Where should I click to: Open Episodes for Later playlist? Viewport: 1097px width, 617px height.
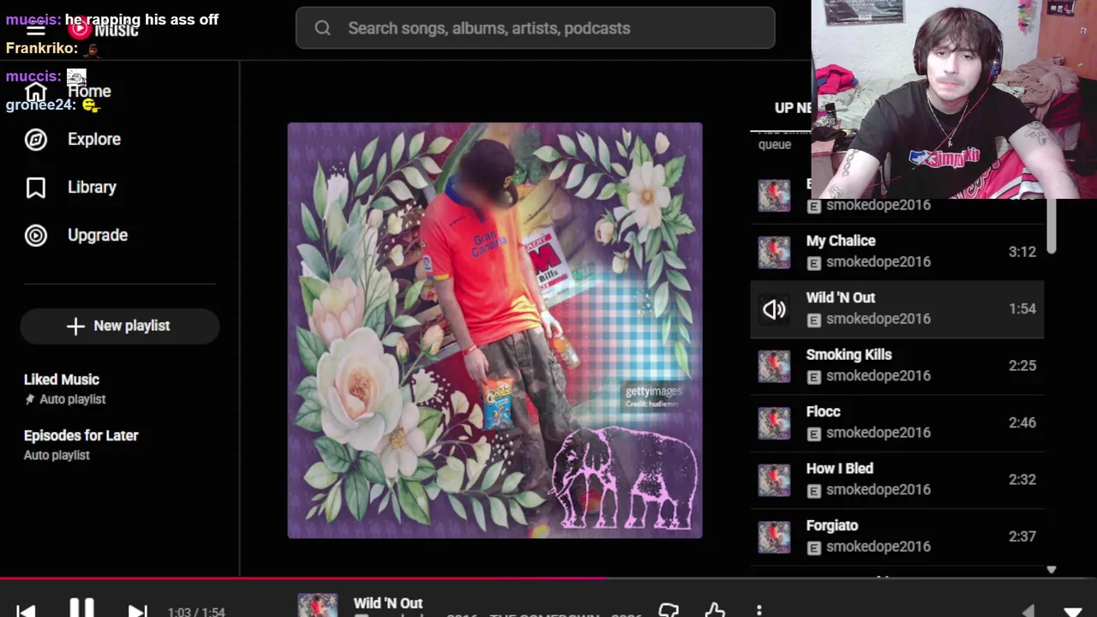click(120, 445)
